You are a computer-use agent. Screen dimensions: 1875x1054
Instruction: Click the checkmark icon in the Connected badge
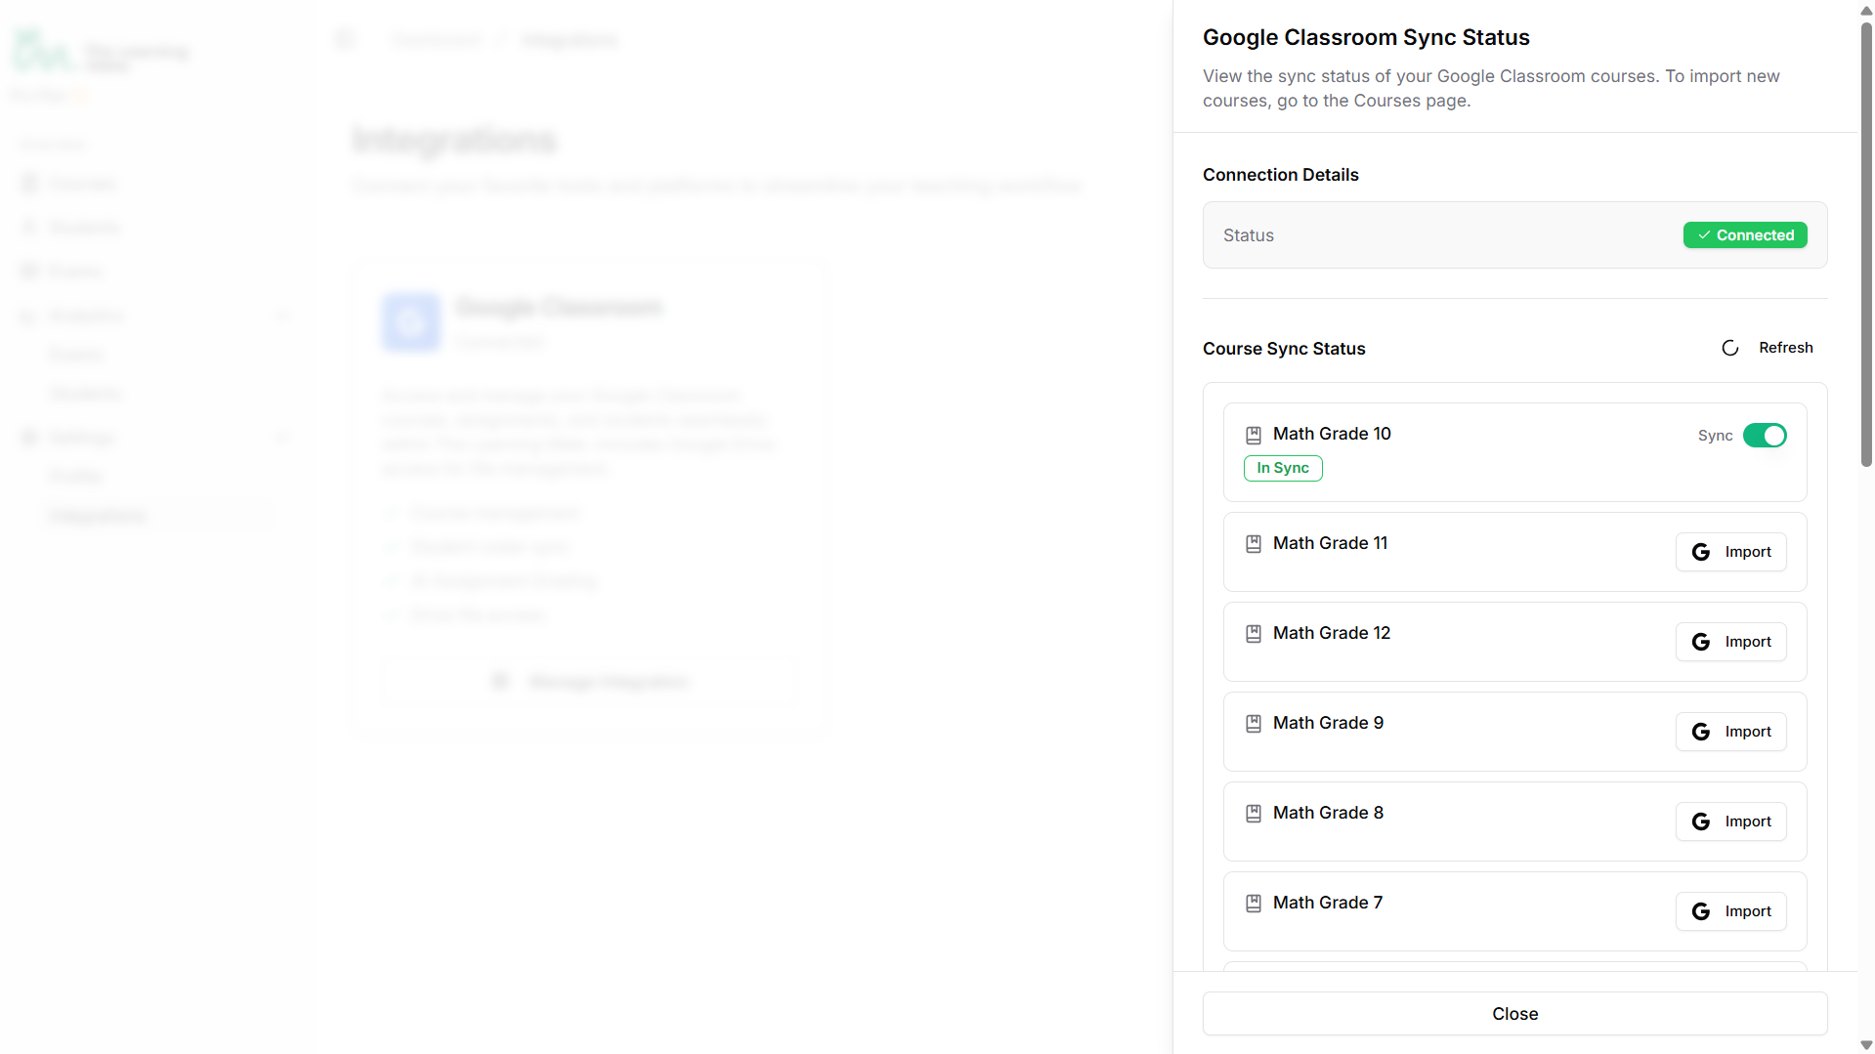pos(1704,235)
